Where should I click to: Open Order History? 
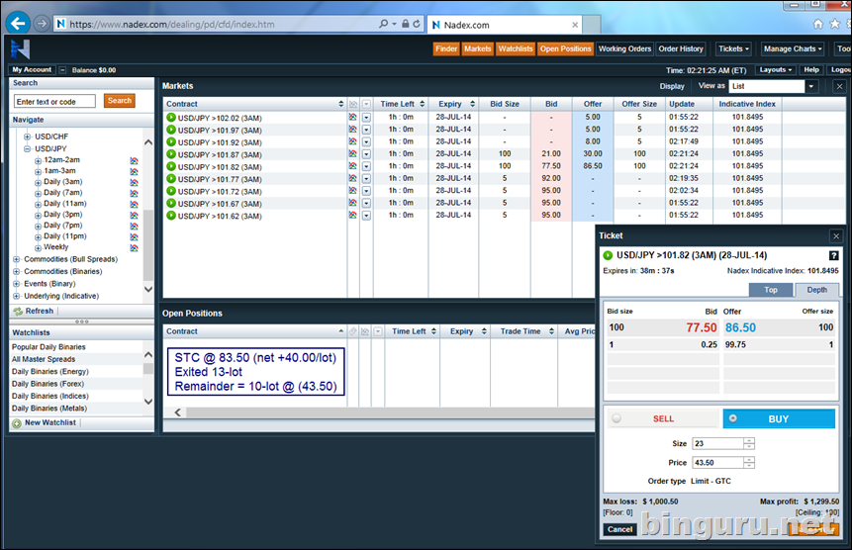[681, 48]
